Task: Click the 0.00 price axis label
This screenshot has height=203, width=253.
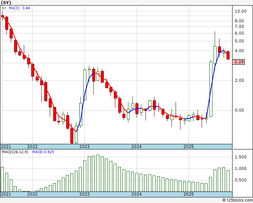Action: tap(241, 110)
